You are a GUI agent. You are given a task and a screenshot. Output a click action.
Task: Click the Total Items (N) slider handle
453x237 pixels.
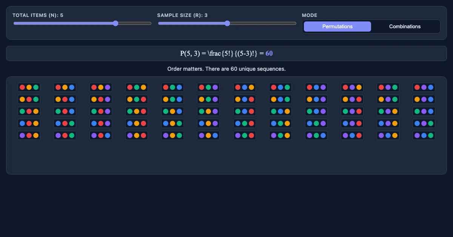tap(116, 23)
